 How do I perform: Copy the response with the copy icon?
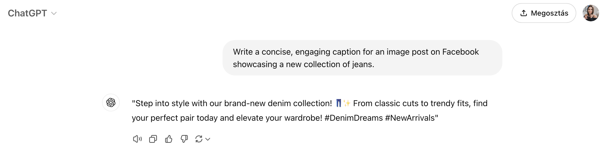pos(153,139)
